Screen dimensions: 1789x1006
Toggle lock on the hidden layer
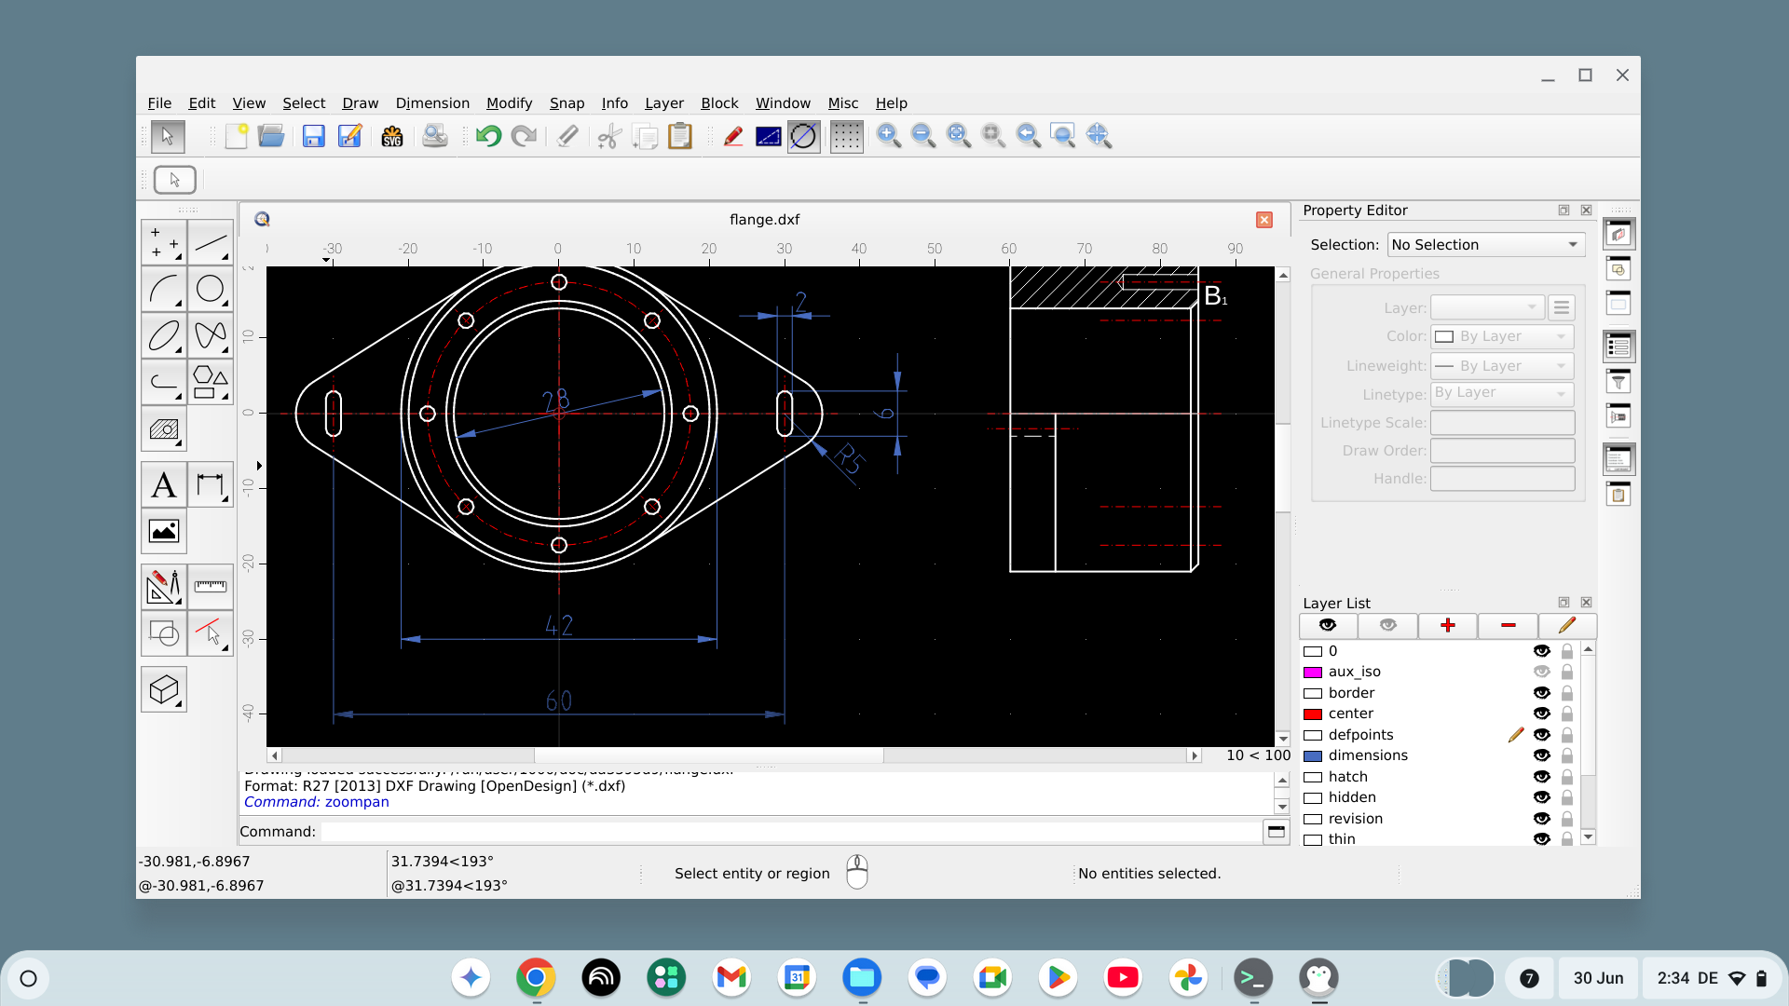point(1567,797)
